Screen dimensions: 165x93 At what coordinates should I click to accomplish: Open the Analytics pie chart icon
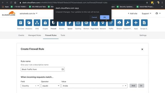29,23
